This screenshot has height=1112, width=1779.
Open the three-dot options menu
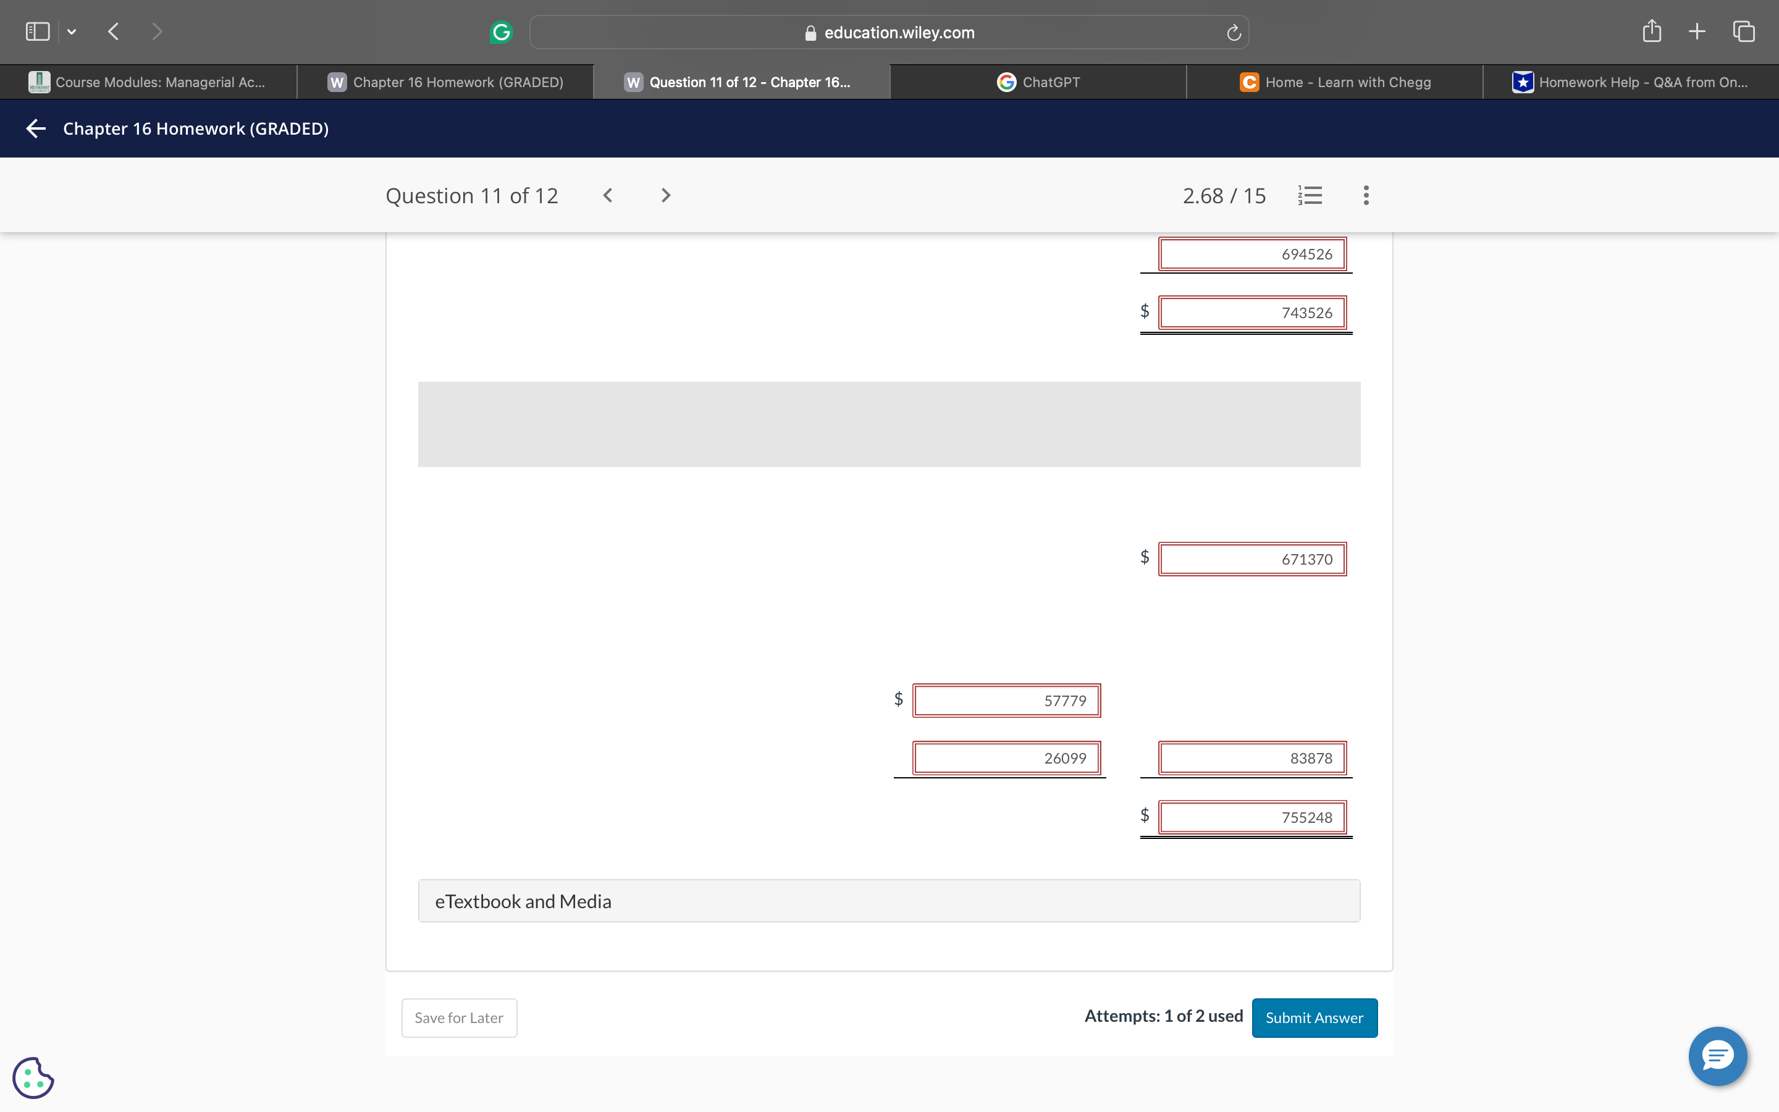tap(1365, 195)
